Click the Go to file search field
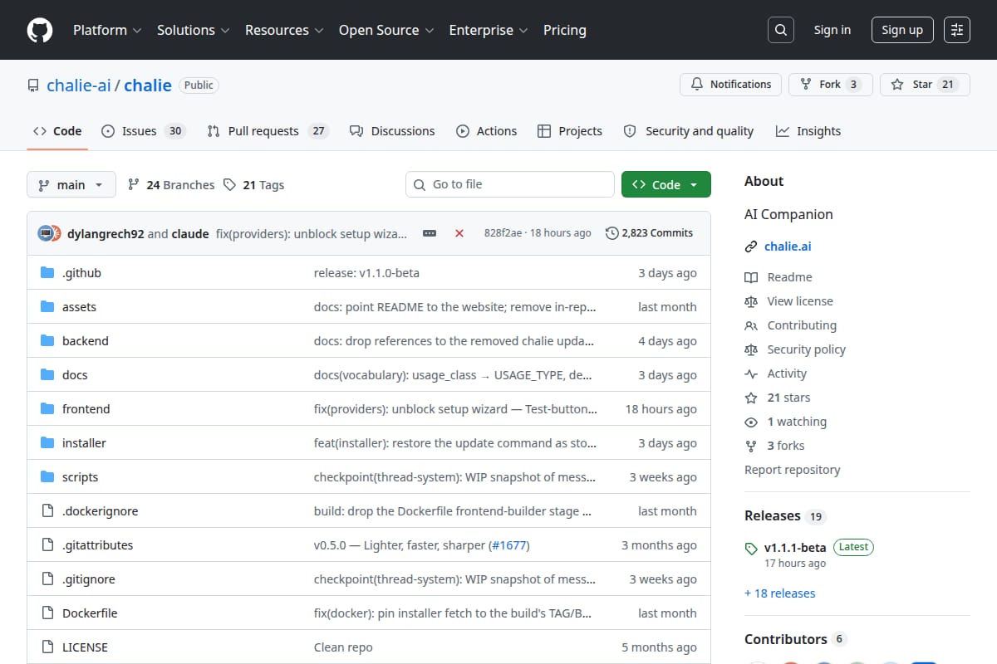Image resolution: width=997 pixels, height=664 pixels. point(510,184)
